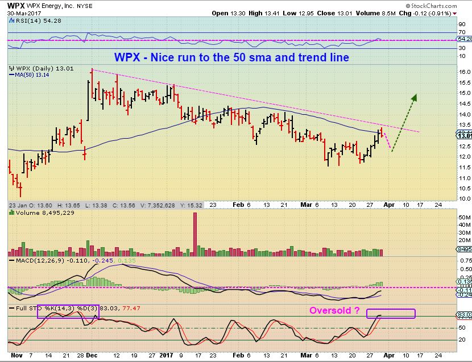Click the 'Apr' label on bottom date axis

coord(389,355)
